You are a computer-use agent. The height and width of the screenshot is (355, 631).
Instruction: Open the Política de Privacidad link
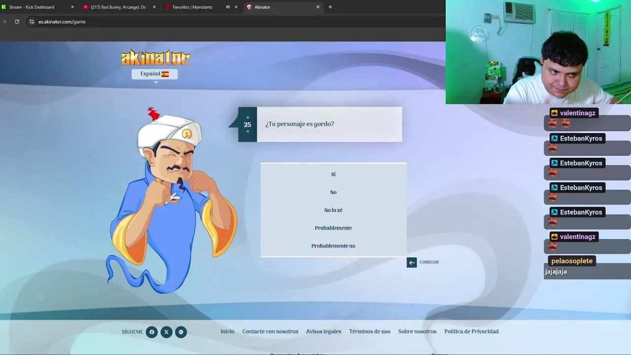pos(471,331)
